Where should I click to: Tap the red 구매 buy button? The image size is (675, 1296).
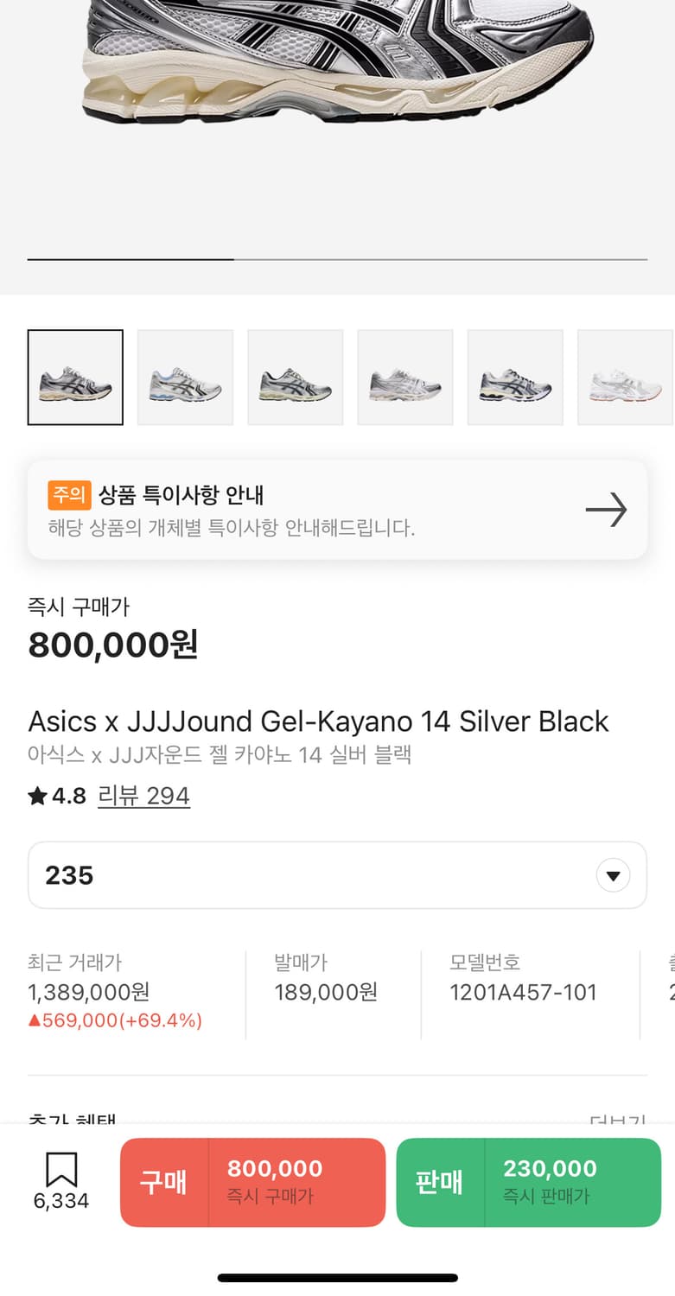pyautogui.click(x=252, y=1182)
